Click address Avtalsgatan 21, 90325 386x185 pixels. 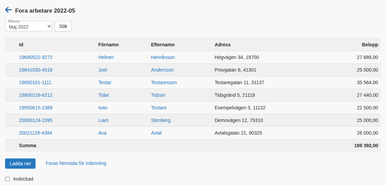(238, 133)
